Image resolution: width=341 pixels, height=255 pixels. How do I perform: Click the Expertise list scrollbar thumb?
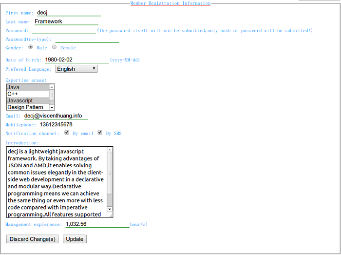(x=52, y=95)
